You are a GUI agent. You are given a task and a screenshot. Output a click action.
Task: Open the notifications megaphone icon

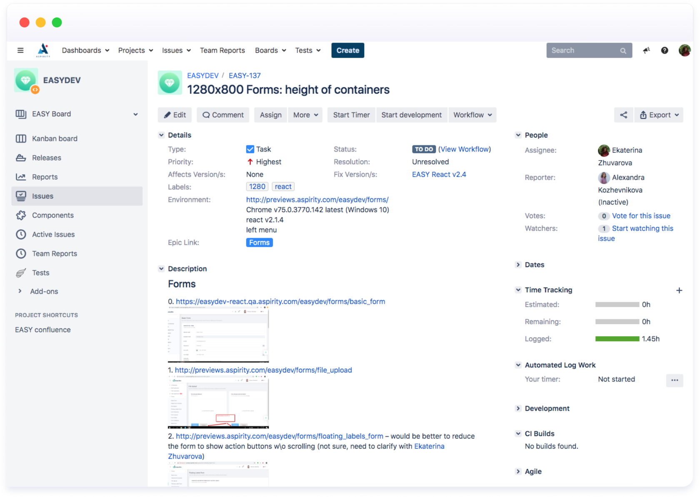click(x=646, y=50)
